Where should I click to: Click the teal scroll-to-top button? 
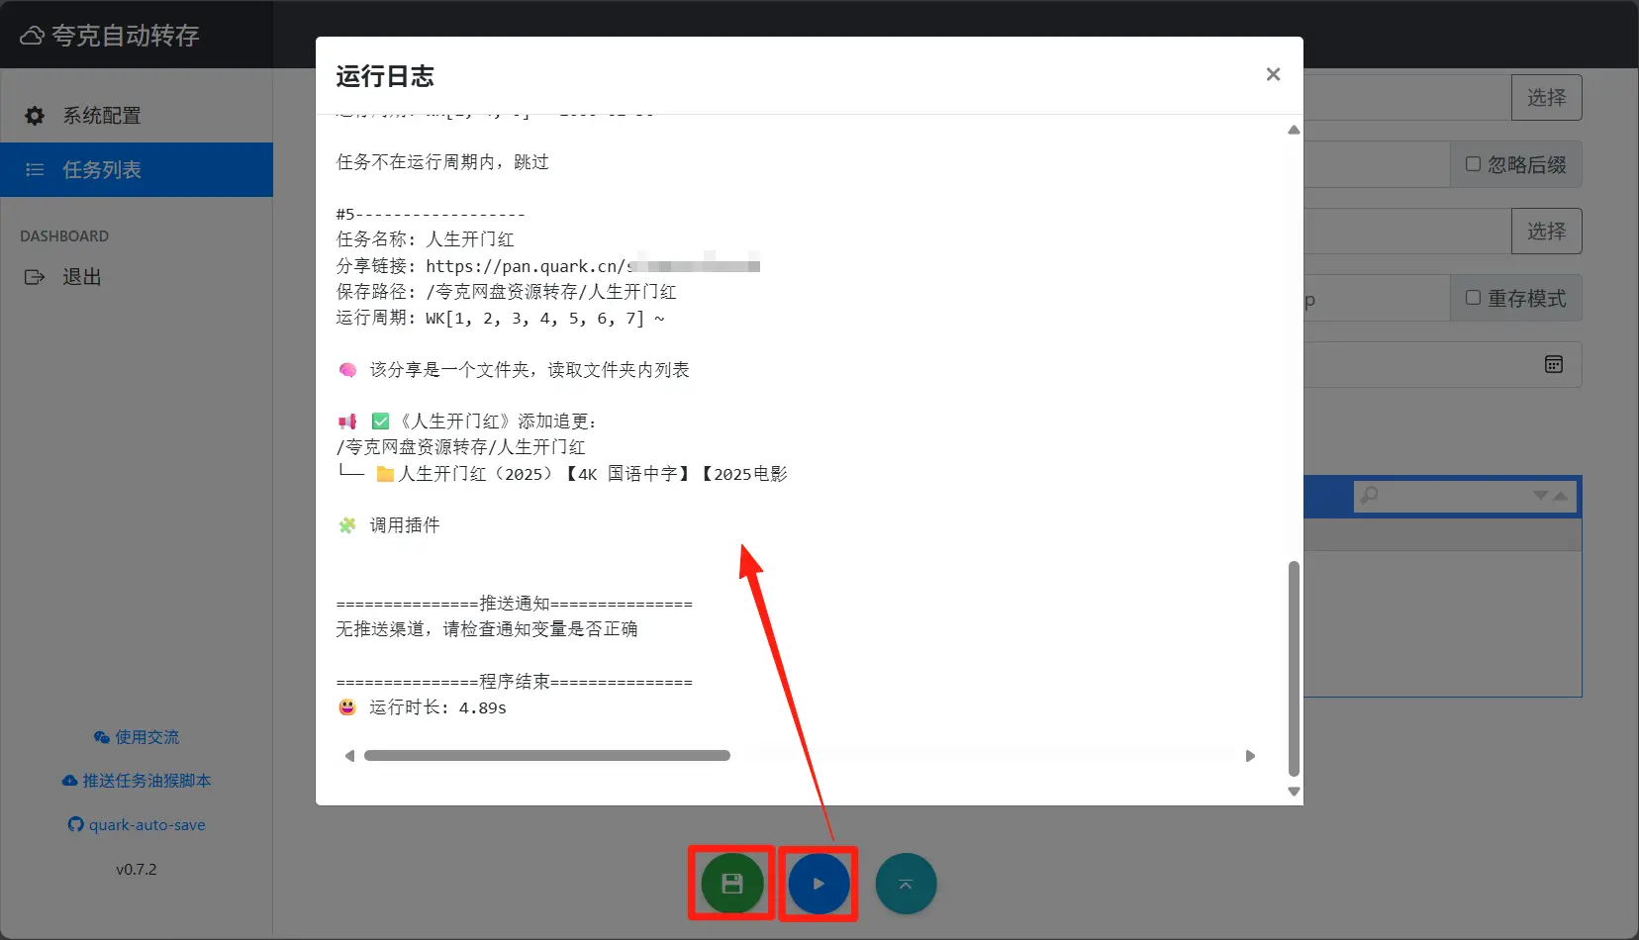(x=906, y=884)
